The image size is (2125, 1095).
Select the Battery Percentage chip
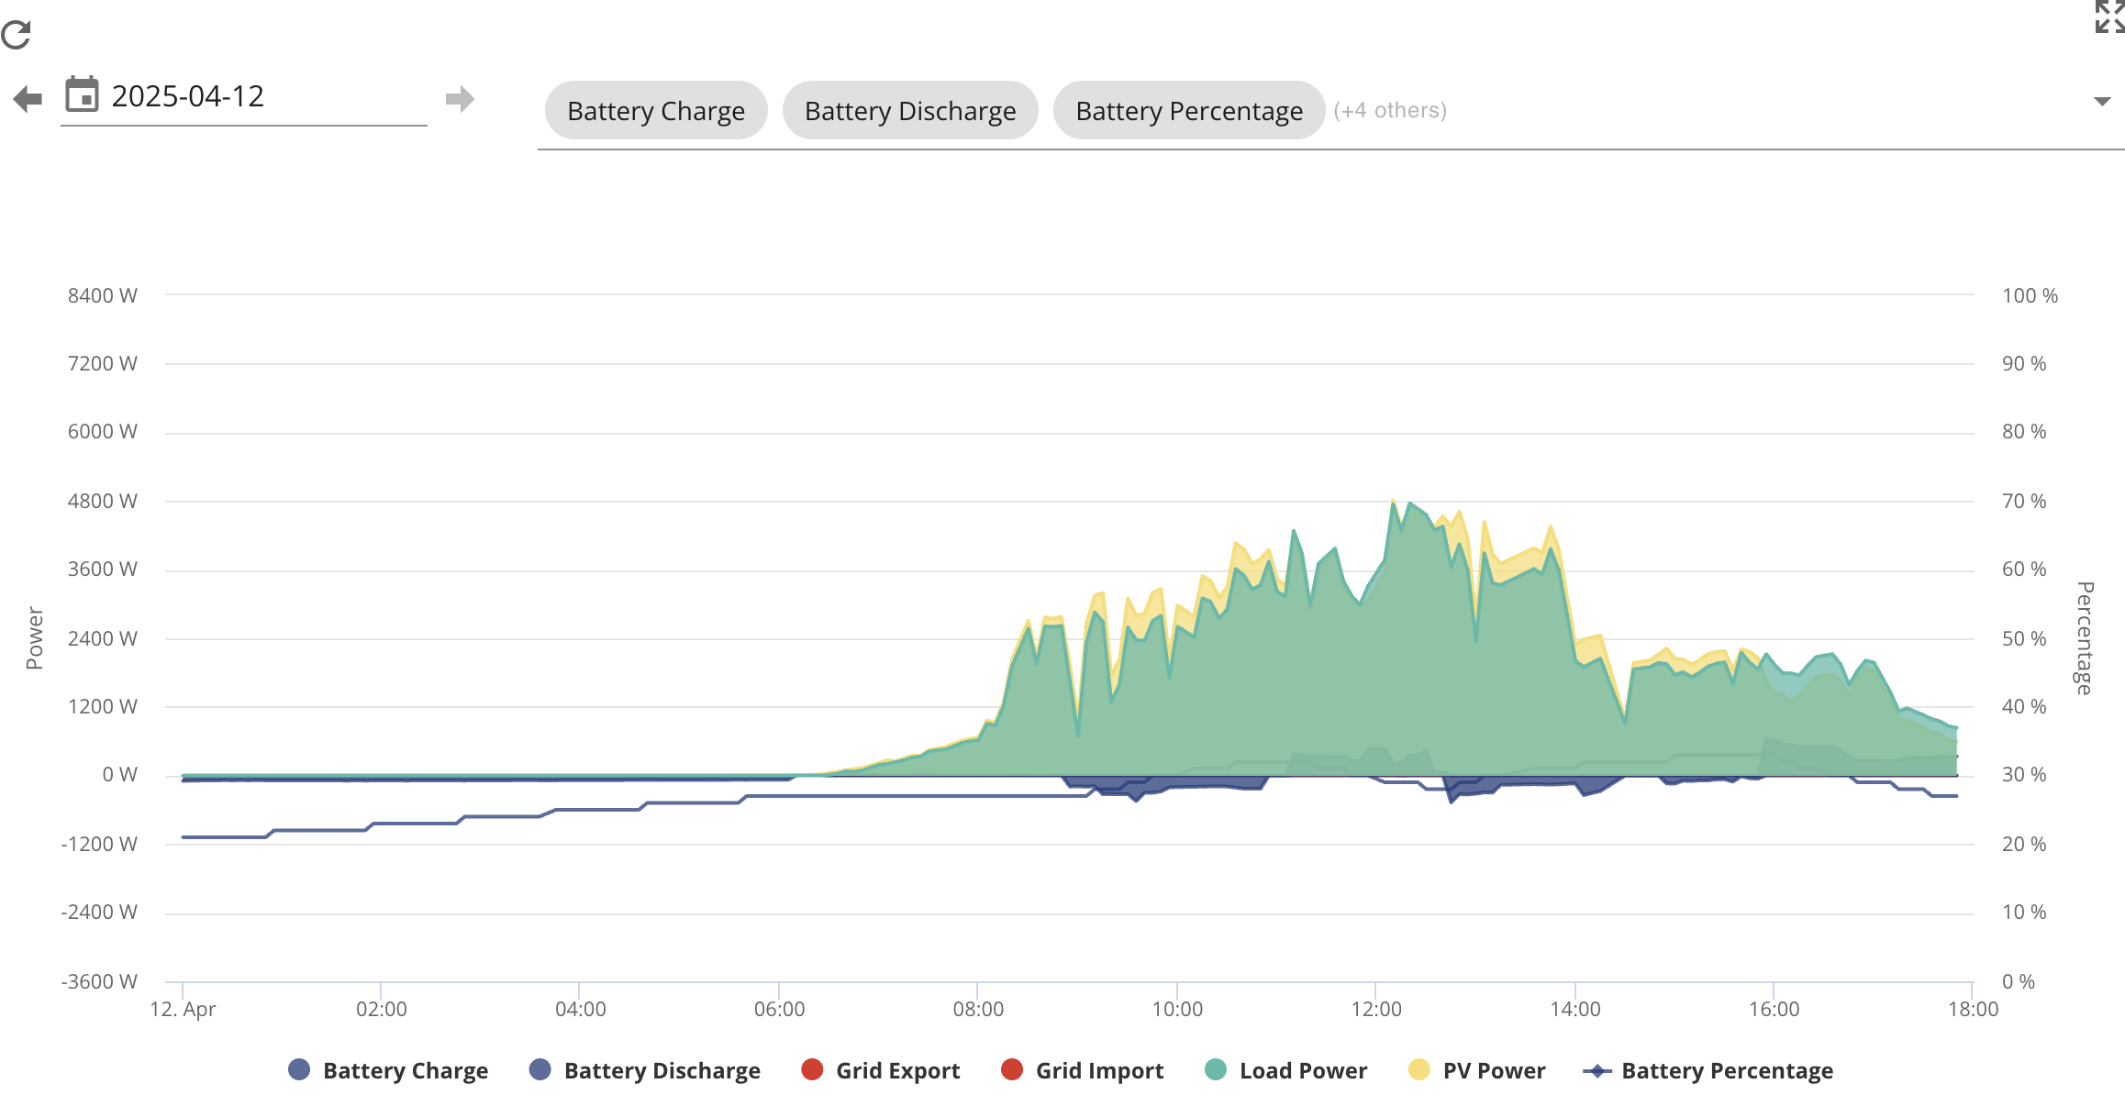(x=1189, y=110)
